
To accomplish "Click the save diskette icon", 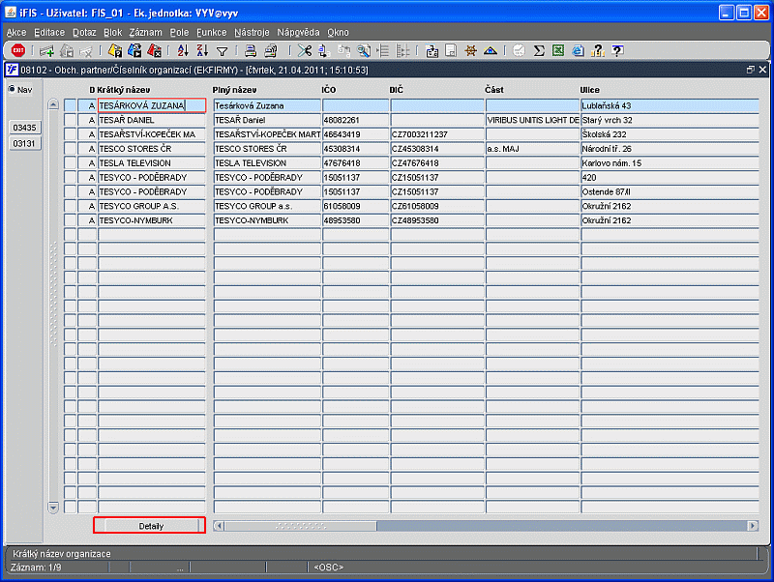I will (451, 50).
